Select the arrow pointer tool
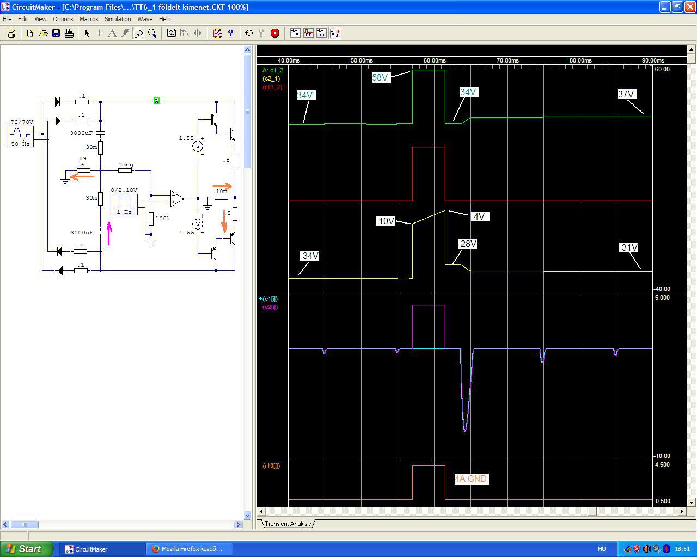The width and height of the screenshot is (697, 557). pos(87,33)
